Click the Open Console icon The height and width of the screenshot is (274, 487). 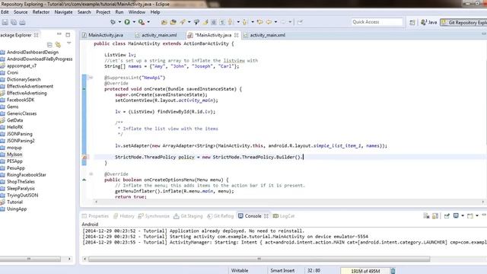coord(470,216)
